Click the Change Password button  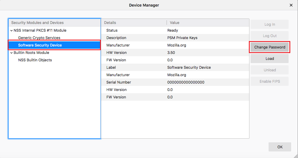click(270, 47)
